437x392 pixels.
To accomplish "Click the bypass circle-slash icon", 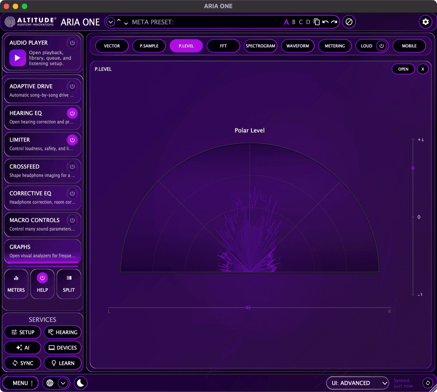I will coord(349,22).
